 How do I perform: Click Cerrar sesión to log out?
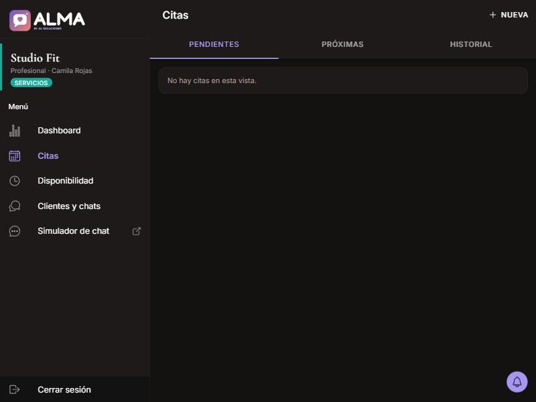click(x=64, y=390)
